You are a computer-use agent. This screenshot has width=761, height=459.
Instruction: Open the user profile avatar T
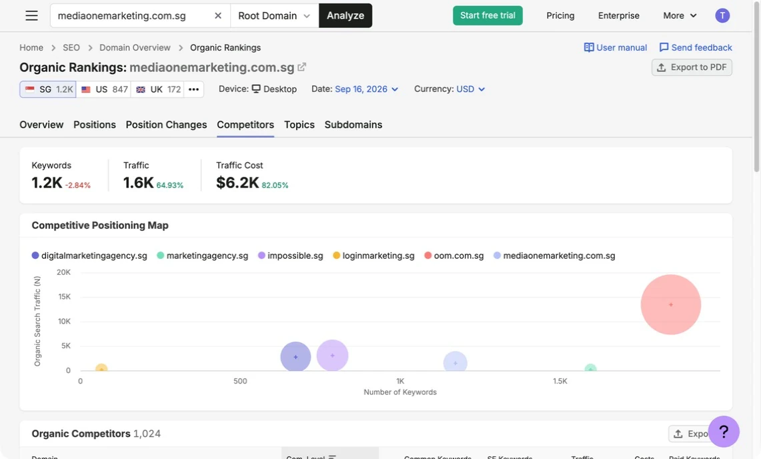coord(722,15)
